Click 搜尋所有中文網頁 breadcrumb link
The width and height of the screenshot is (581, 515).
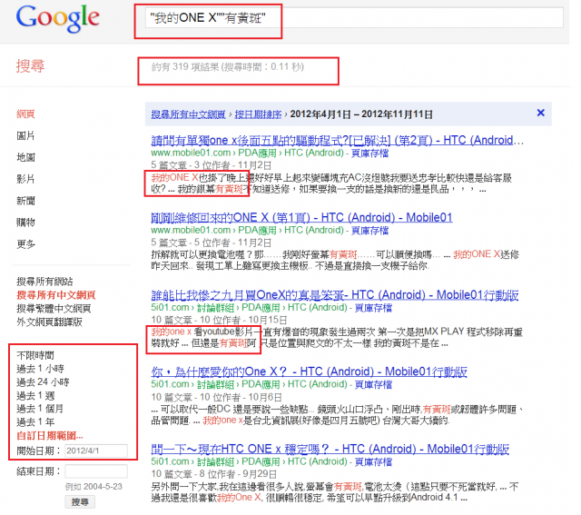(x=188, y=114)
